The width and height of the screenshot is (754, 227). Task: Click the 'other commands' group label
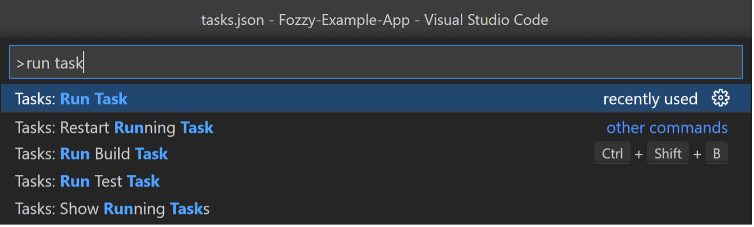pos(667,128)
